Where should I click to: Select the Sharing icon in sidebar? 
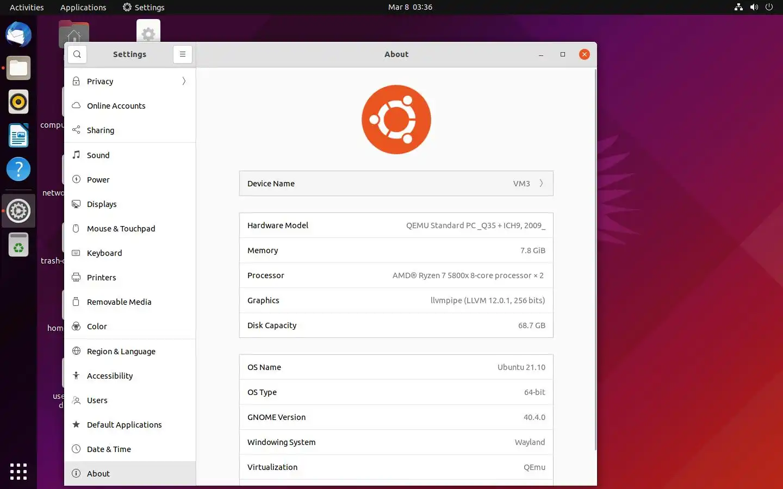click(x=76, y=130)
